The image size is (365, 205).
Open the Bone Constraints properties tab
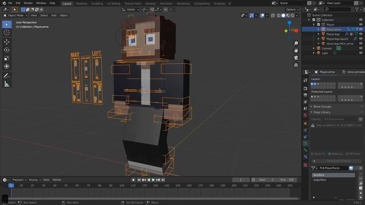pyautogui.click(x=306, y=157)
